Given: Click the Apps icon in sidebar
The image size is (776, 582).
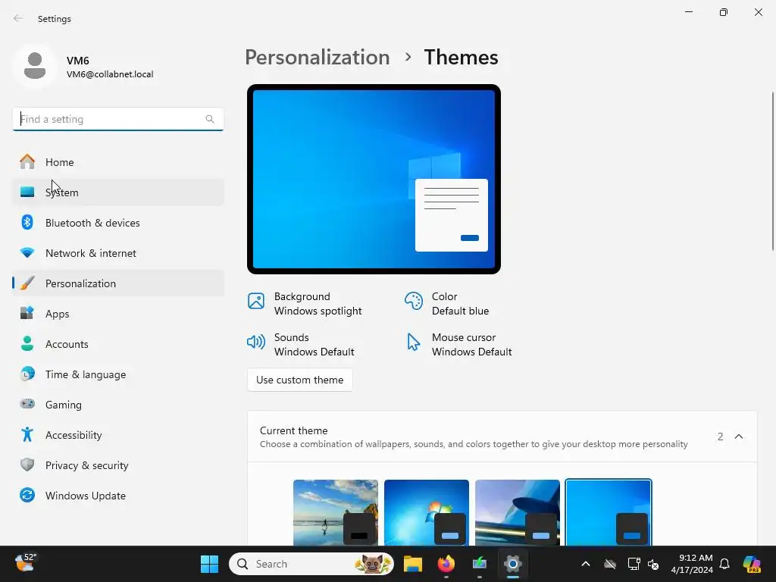Looking at the screenshot, I should 27,313.
